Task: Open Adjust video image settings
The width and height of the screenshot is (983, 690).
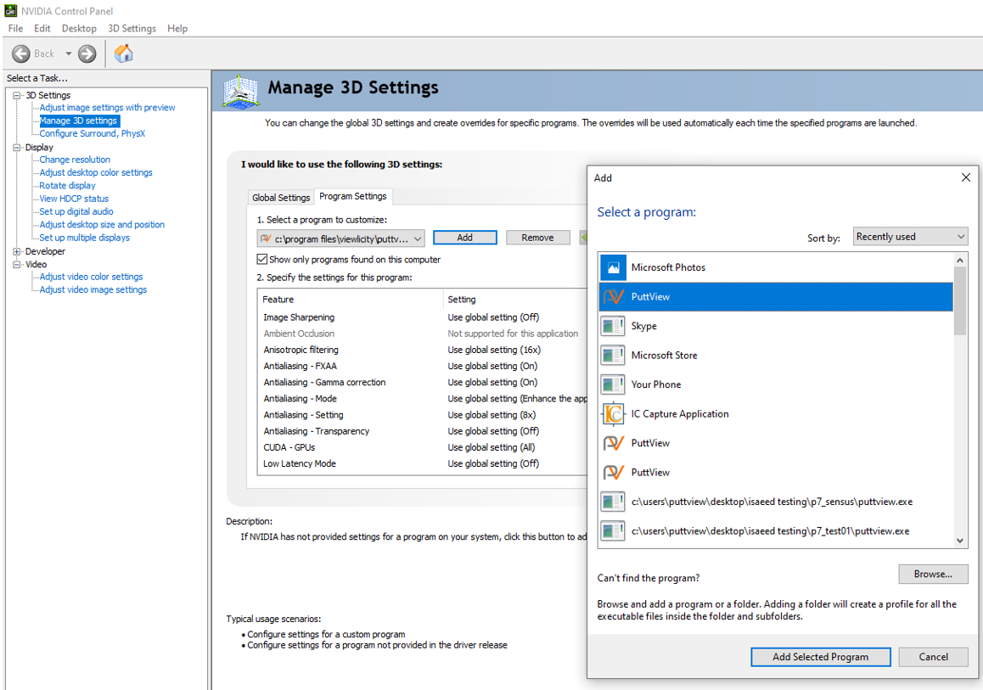Action: 93,289
